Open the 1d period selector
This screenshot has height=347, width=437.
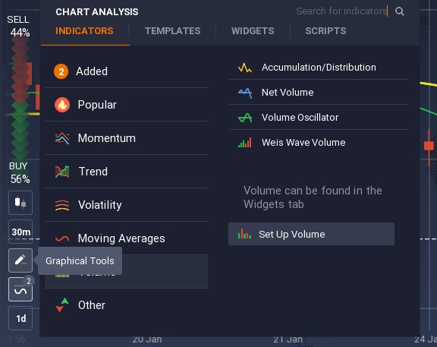(x=20, y=318)
